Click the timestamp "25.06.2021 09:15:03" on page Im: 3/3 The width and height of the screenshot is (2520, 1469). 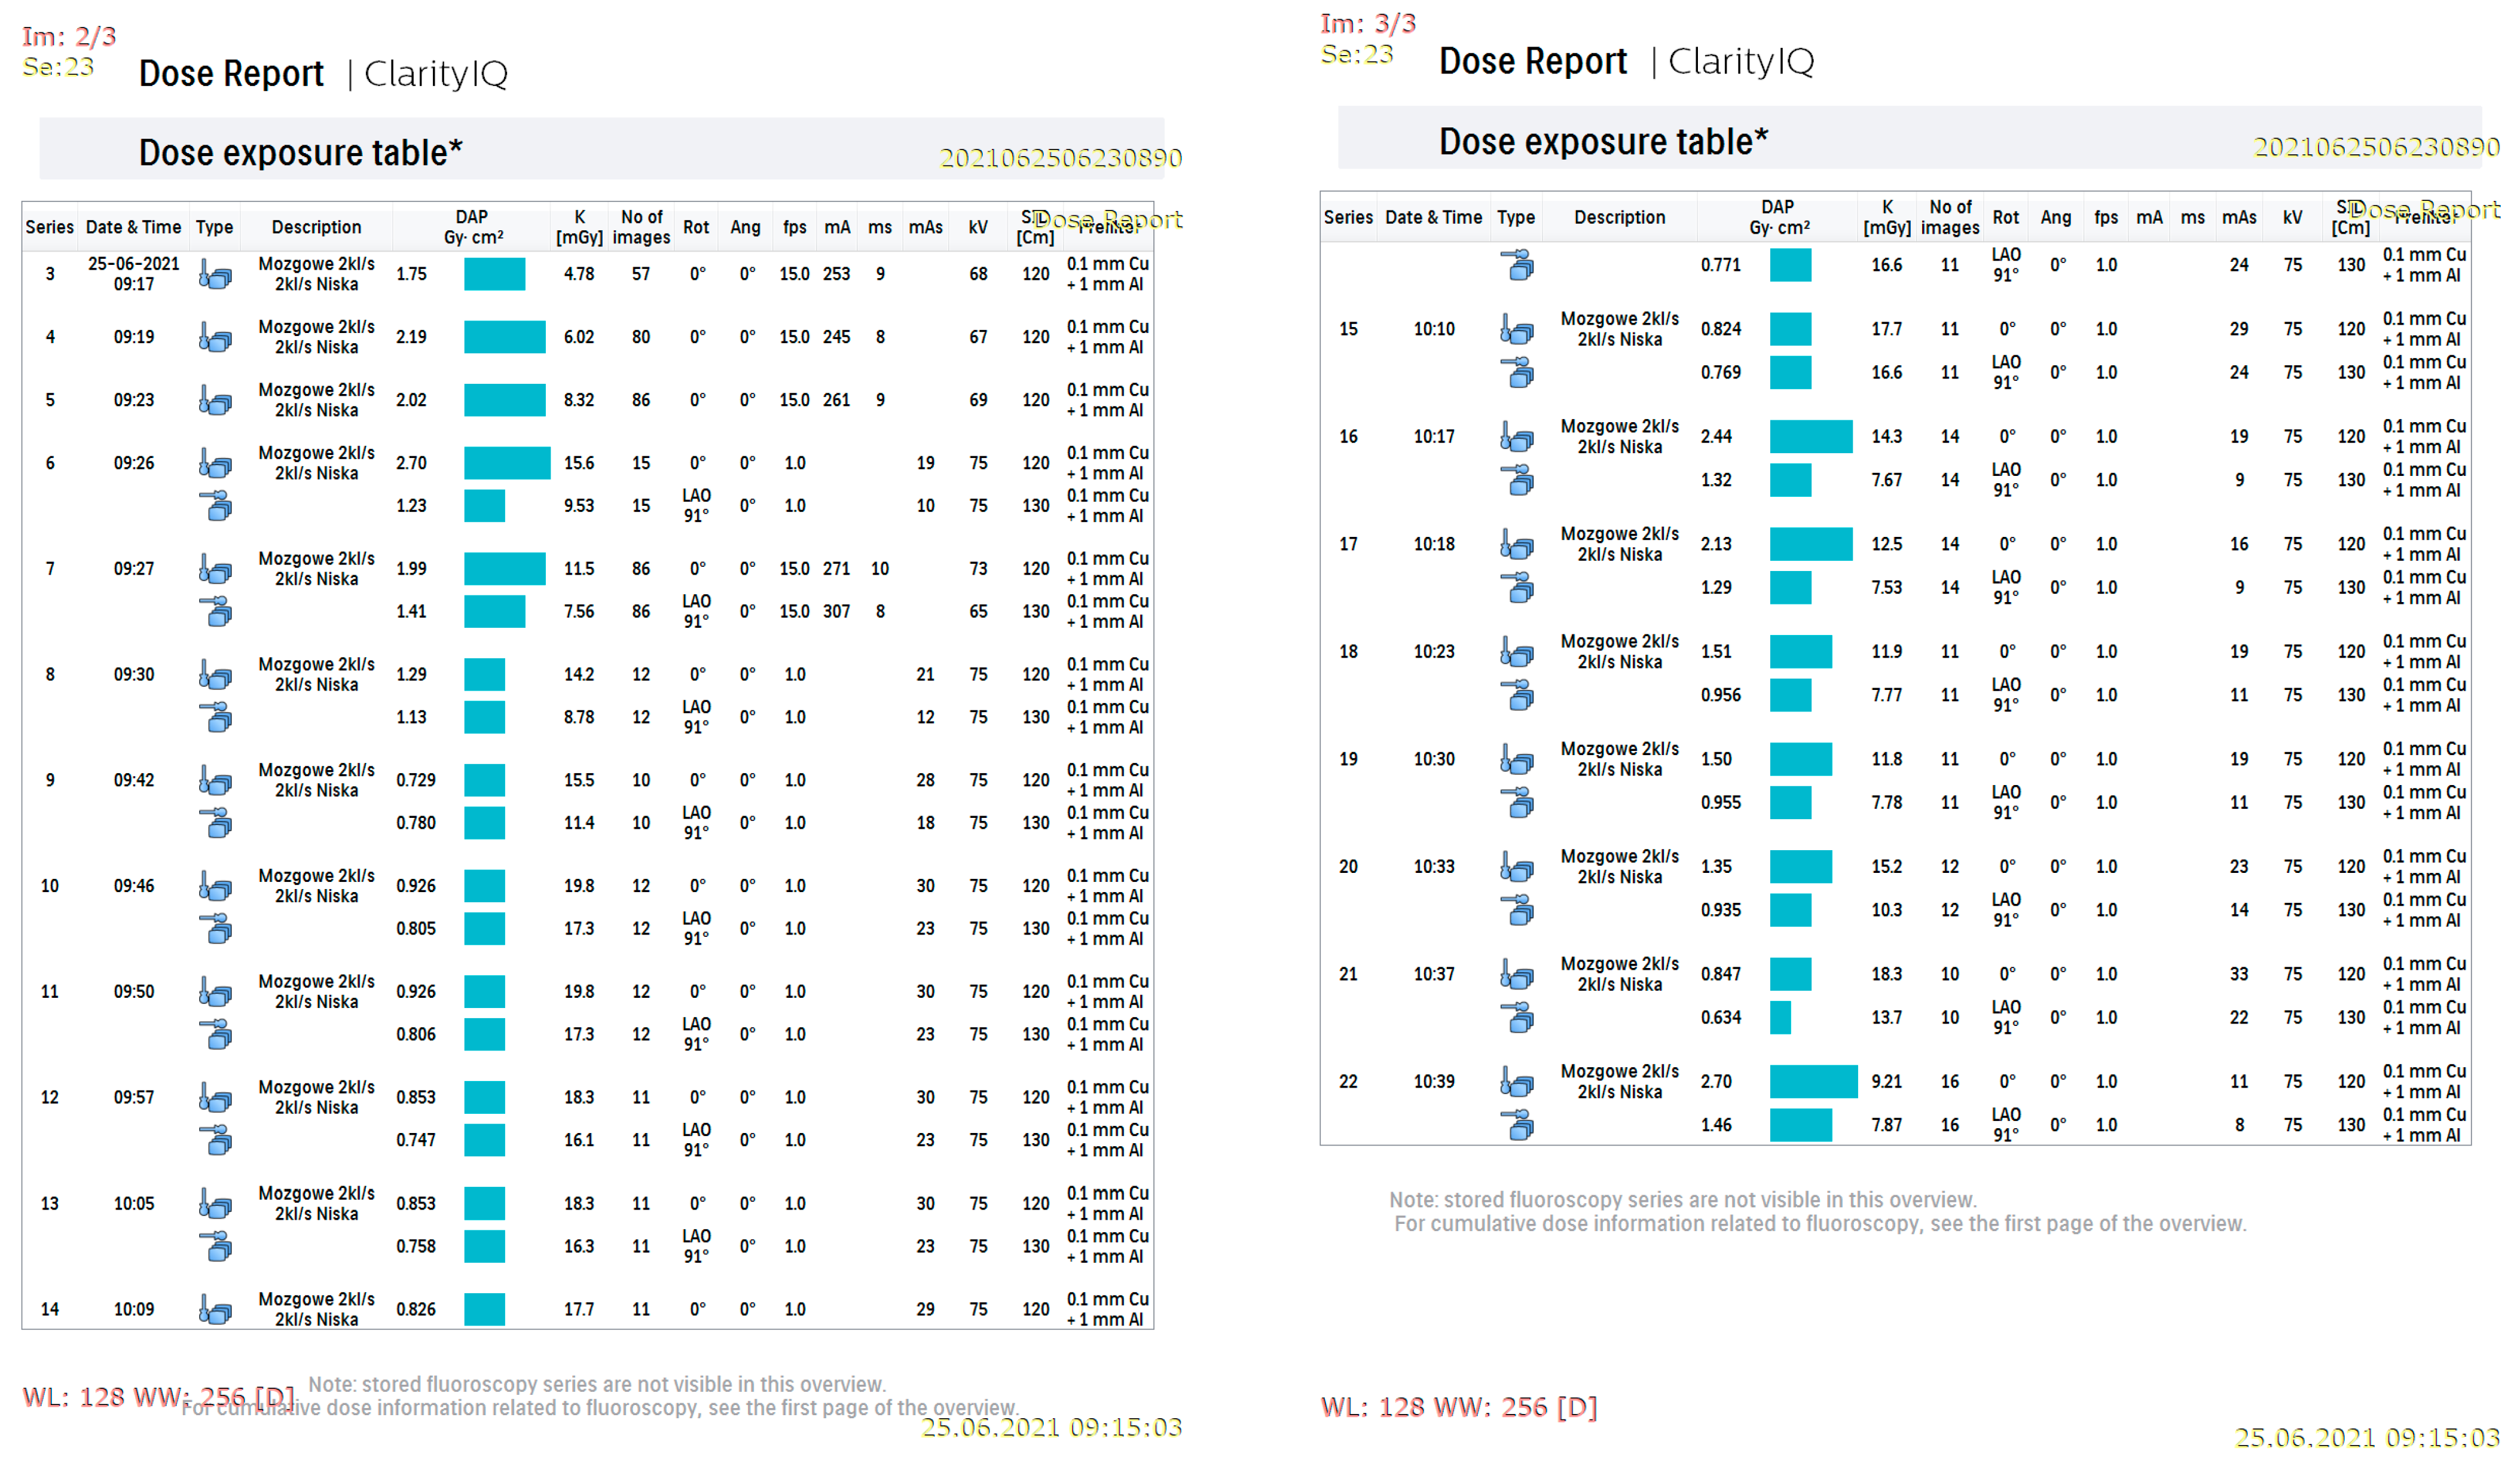click(2367, 1438)
